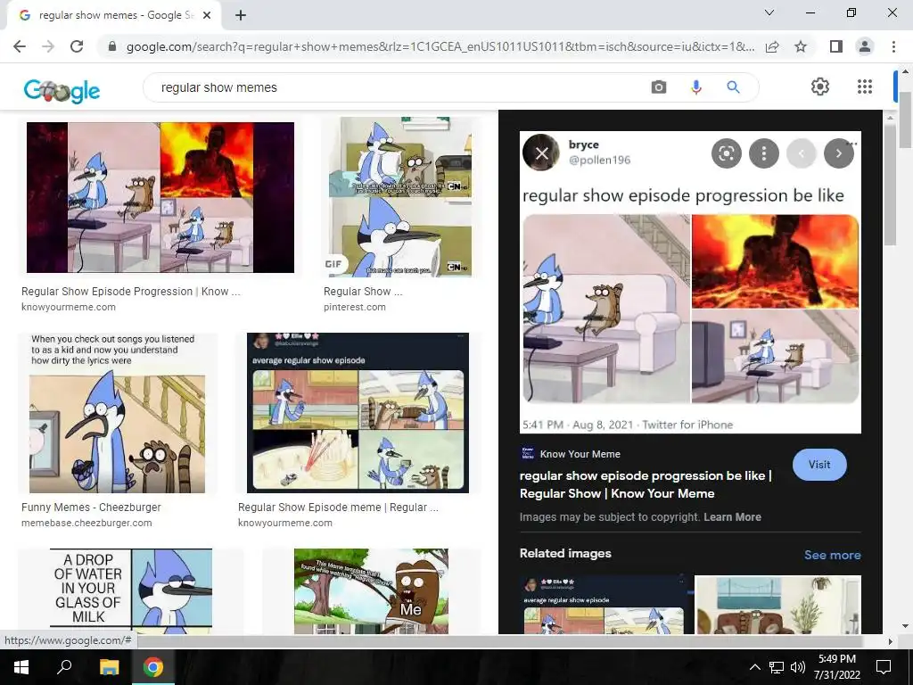Open tab search dropdown chevron
The width and height of the screenshot is (913, 685).
(x=769, y=12)
